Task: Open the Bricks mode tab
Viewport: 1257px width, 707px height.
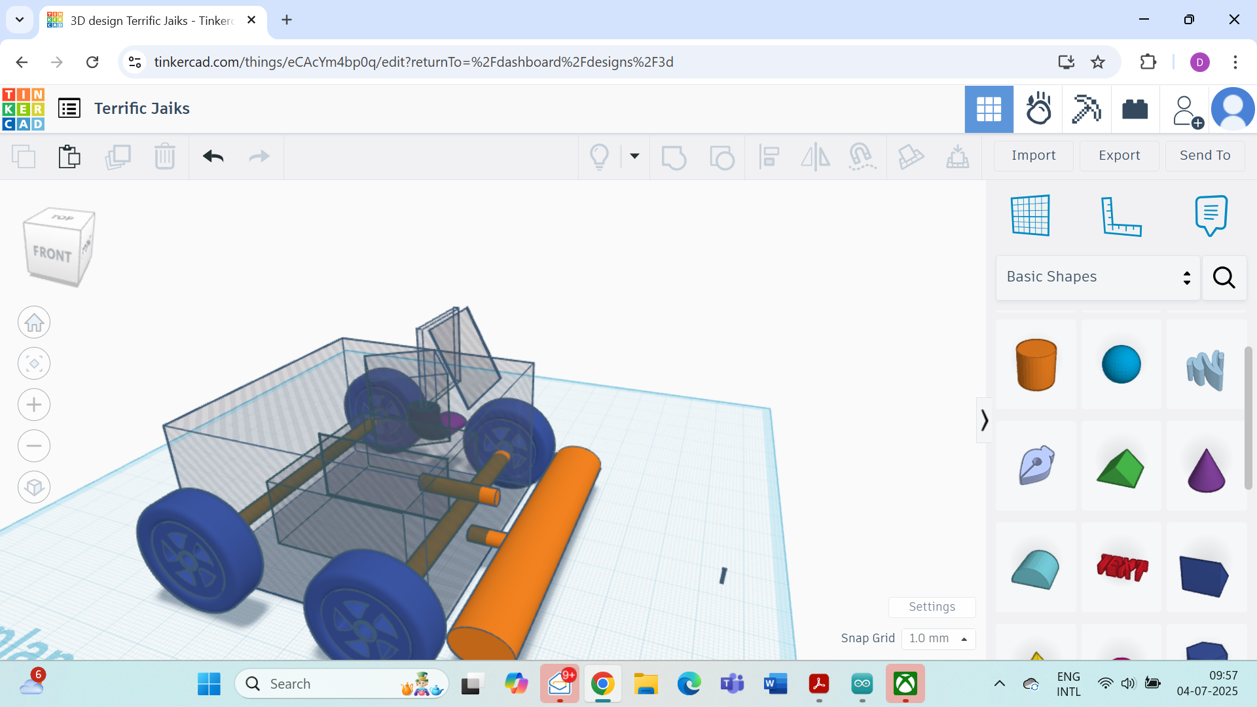Action: coord(1135,109)
